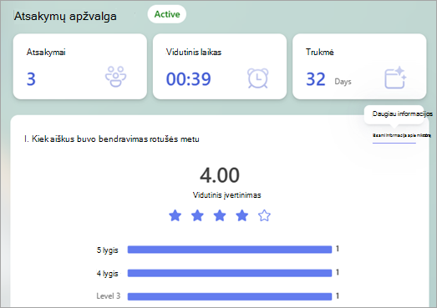The image size is (437, 308).
Task: Click the empty fifth rating star
Action: tap(264, 215)
